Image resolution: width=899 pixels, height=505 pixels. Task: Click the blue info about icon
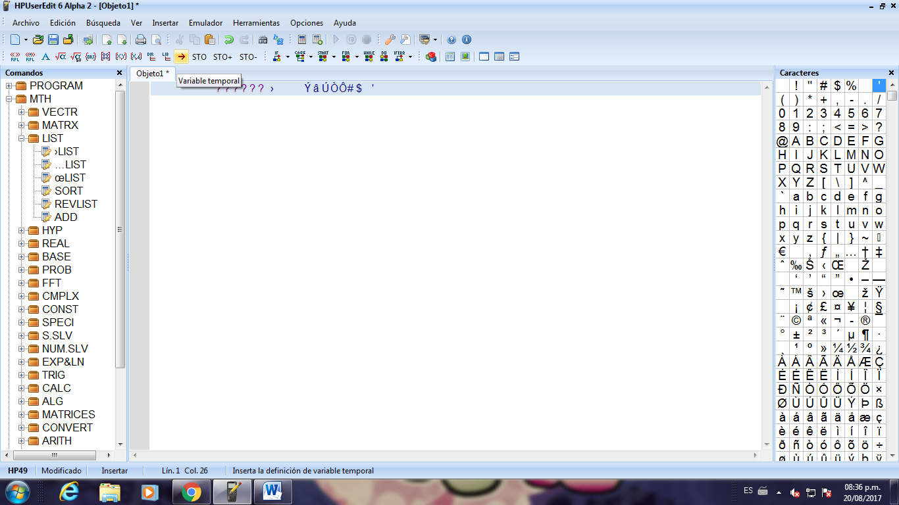tap(467, 39)
